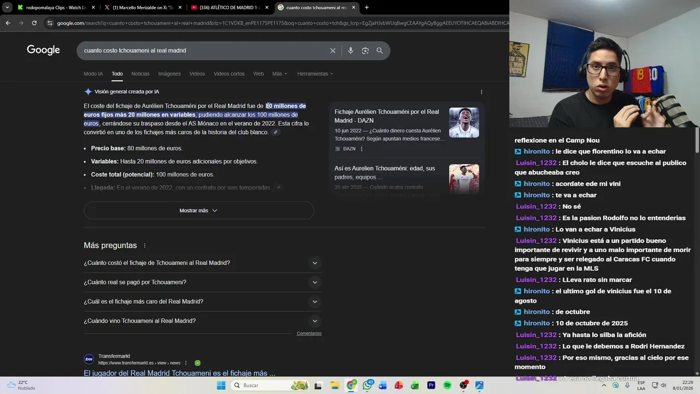
Task: Click into the Google search input field
Action: tap(202, 50)
